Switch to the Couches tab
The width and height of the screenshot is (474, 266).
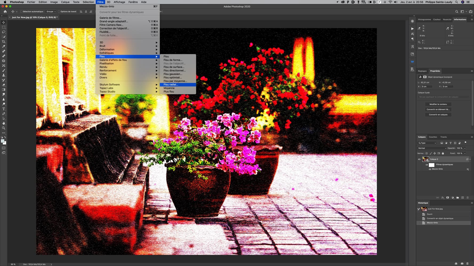click(433, 137)
